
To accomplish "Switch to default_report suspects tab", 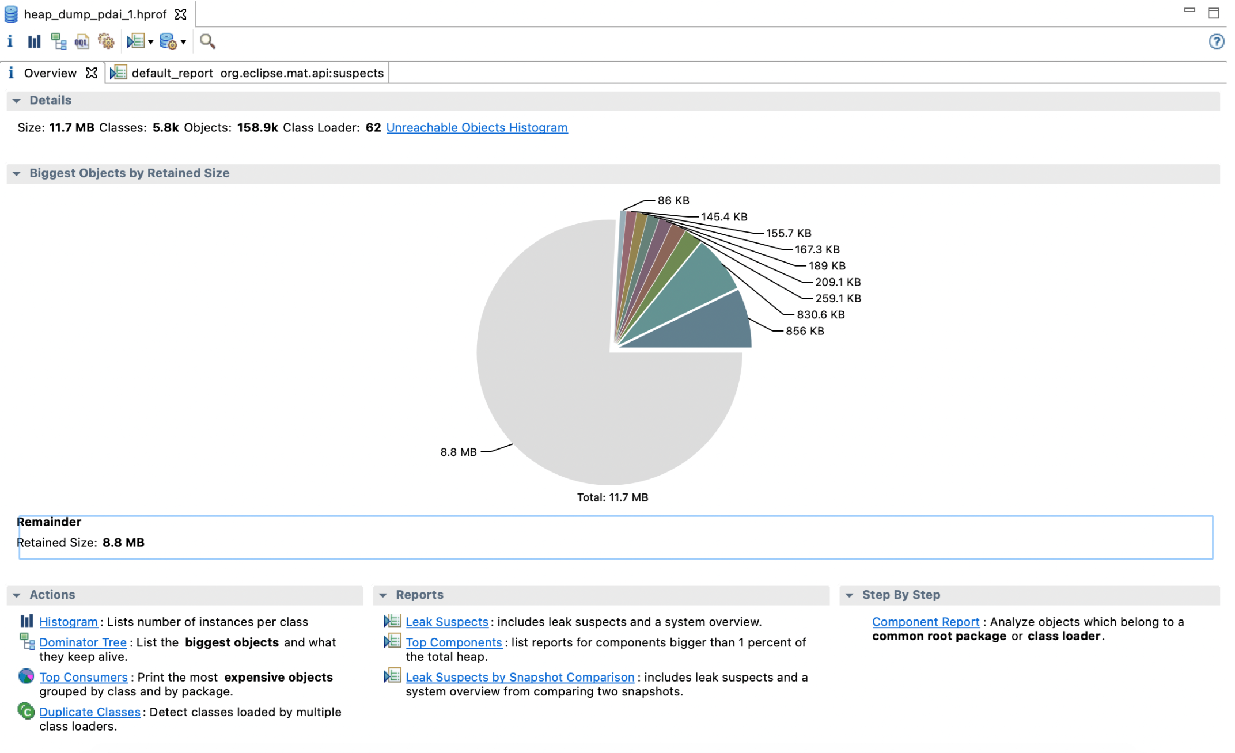I will coord(248,73).
